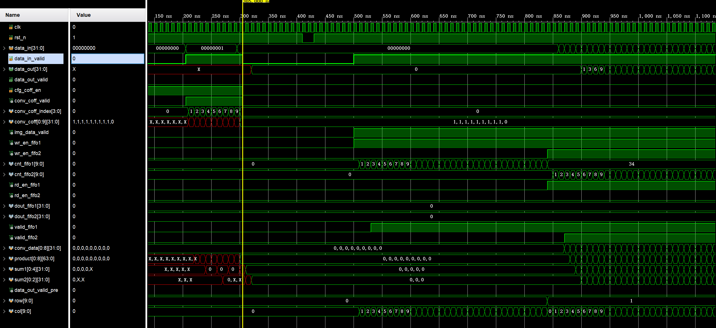Click the signal icon next to cfg_coff_en

tap(10, 90)
